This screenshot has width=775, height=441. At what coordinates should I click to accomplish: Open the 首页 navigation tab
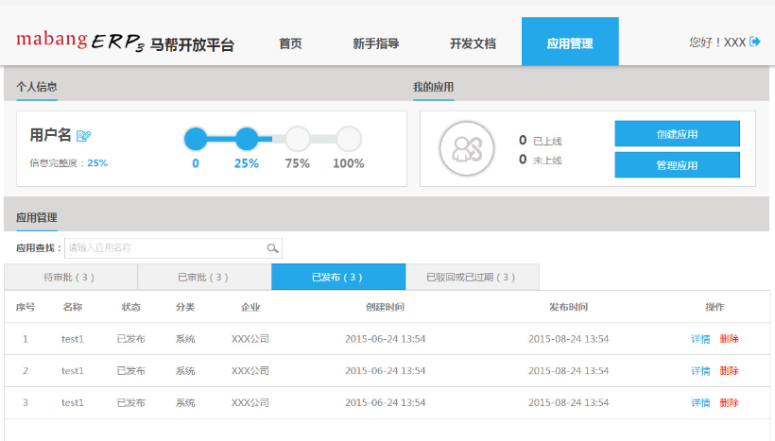tap(290, 43)
